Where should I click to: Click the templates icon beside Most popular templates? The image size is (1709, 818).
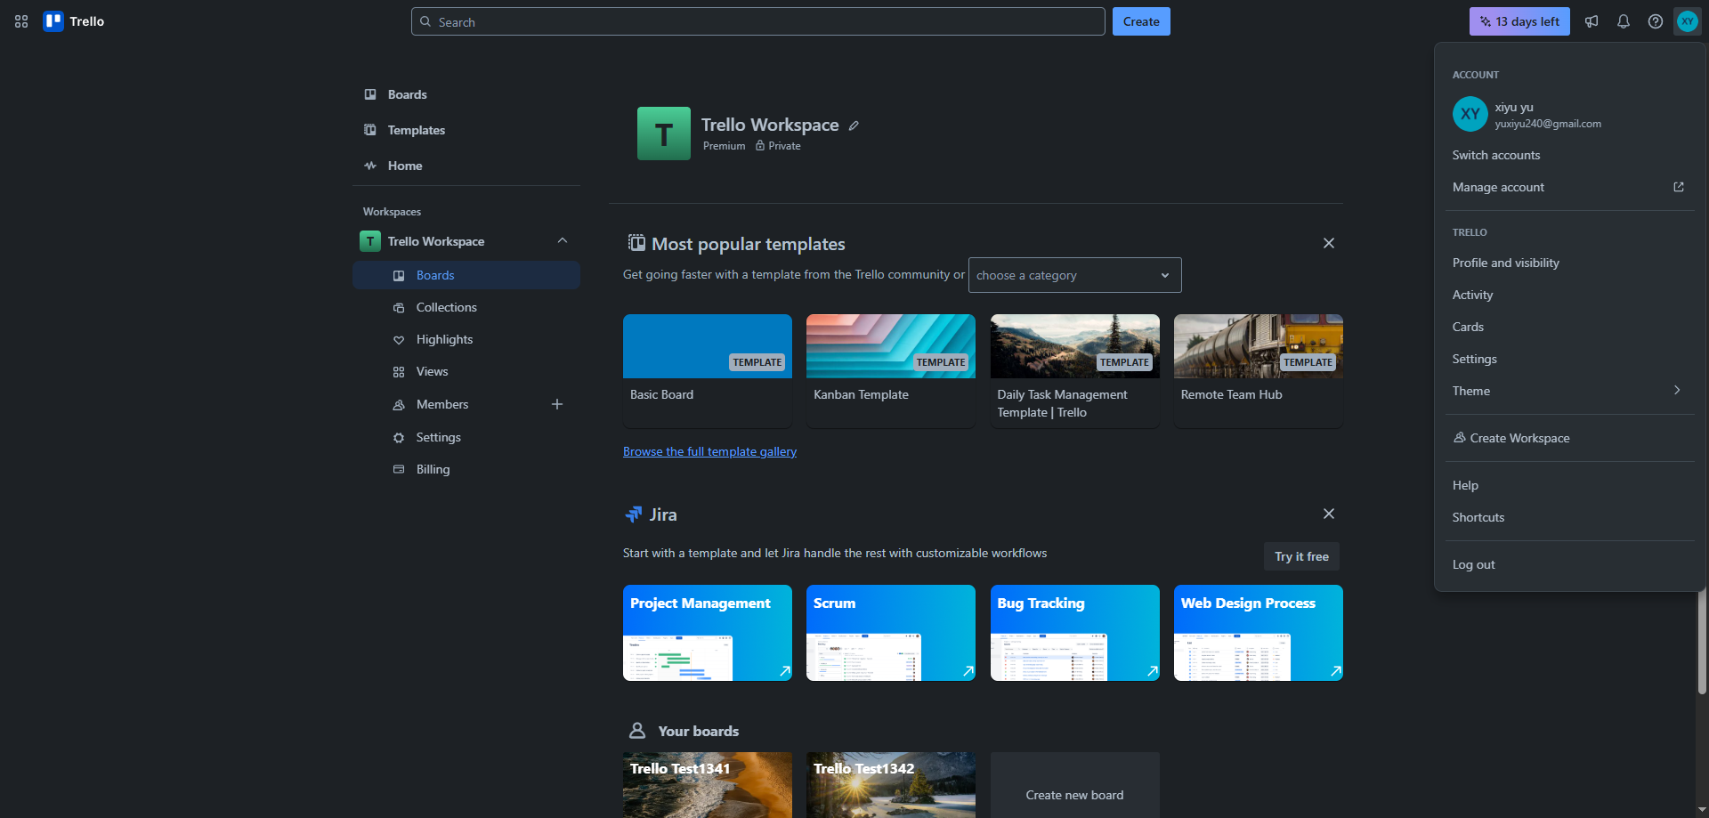[636, 243]
